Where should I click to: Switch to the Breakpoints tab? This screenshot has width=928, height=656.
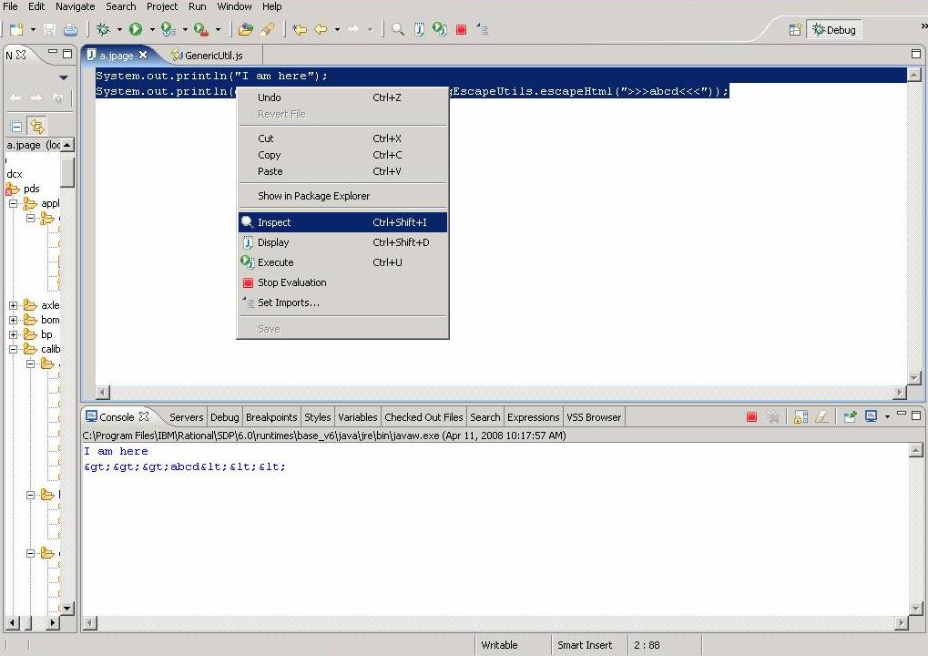[x=271, y=417]
